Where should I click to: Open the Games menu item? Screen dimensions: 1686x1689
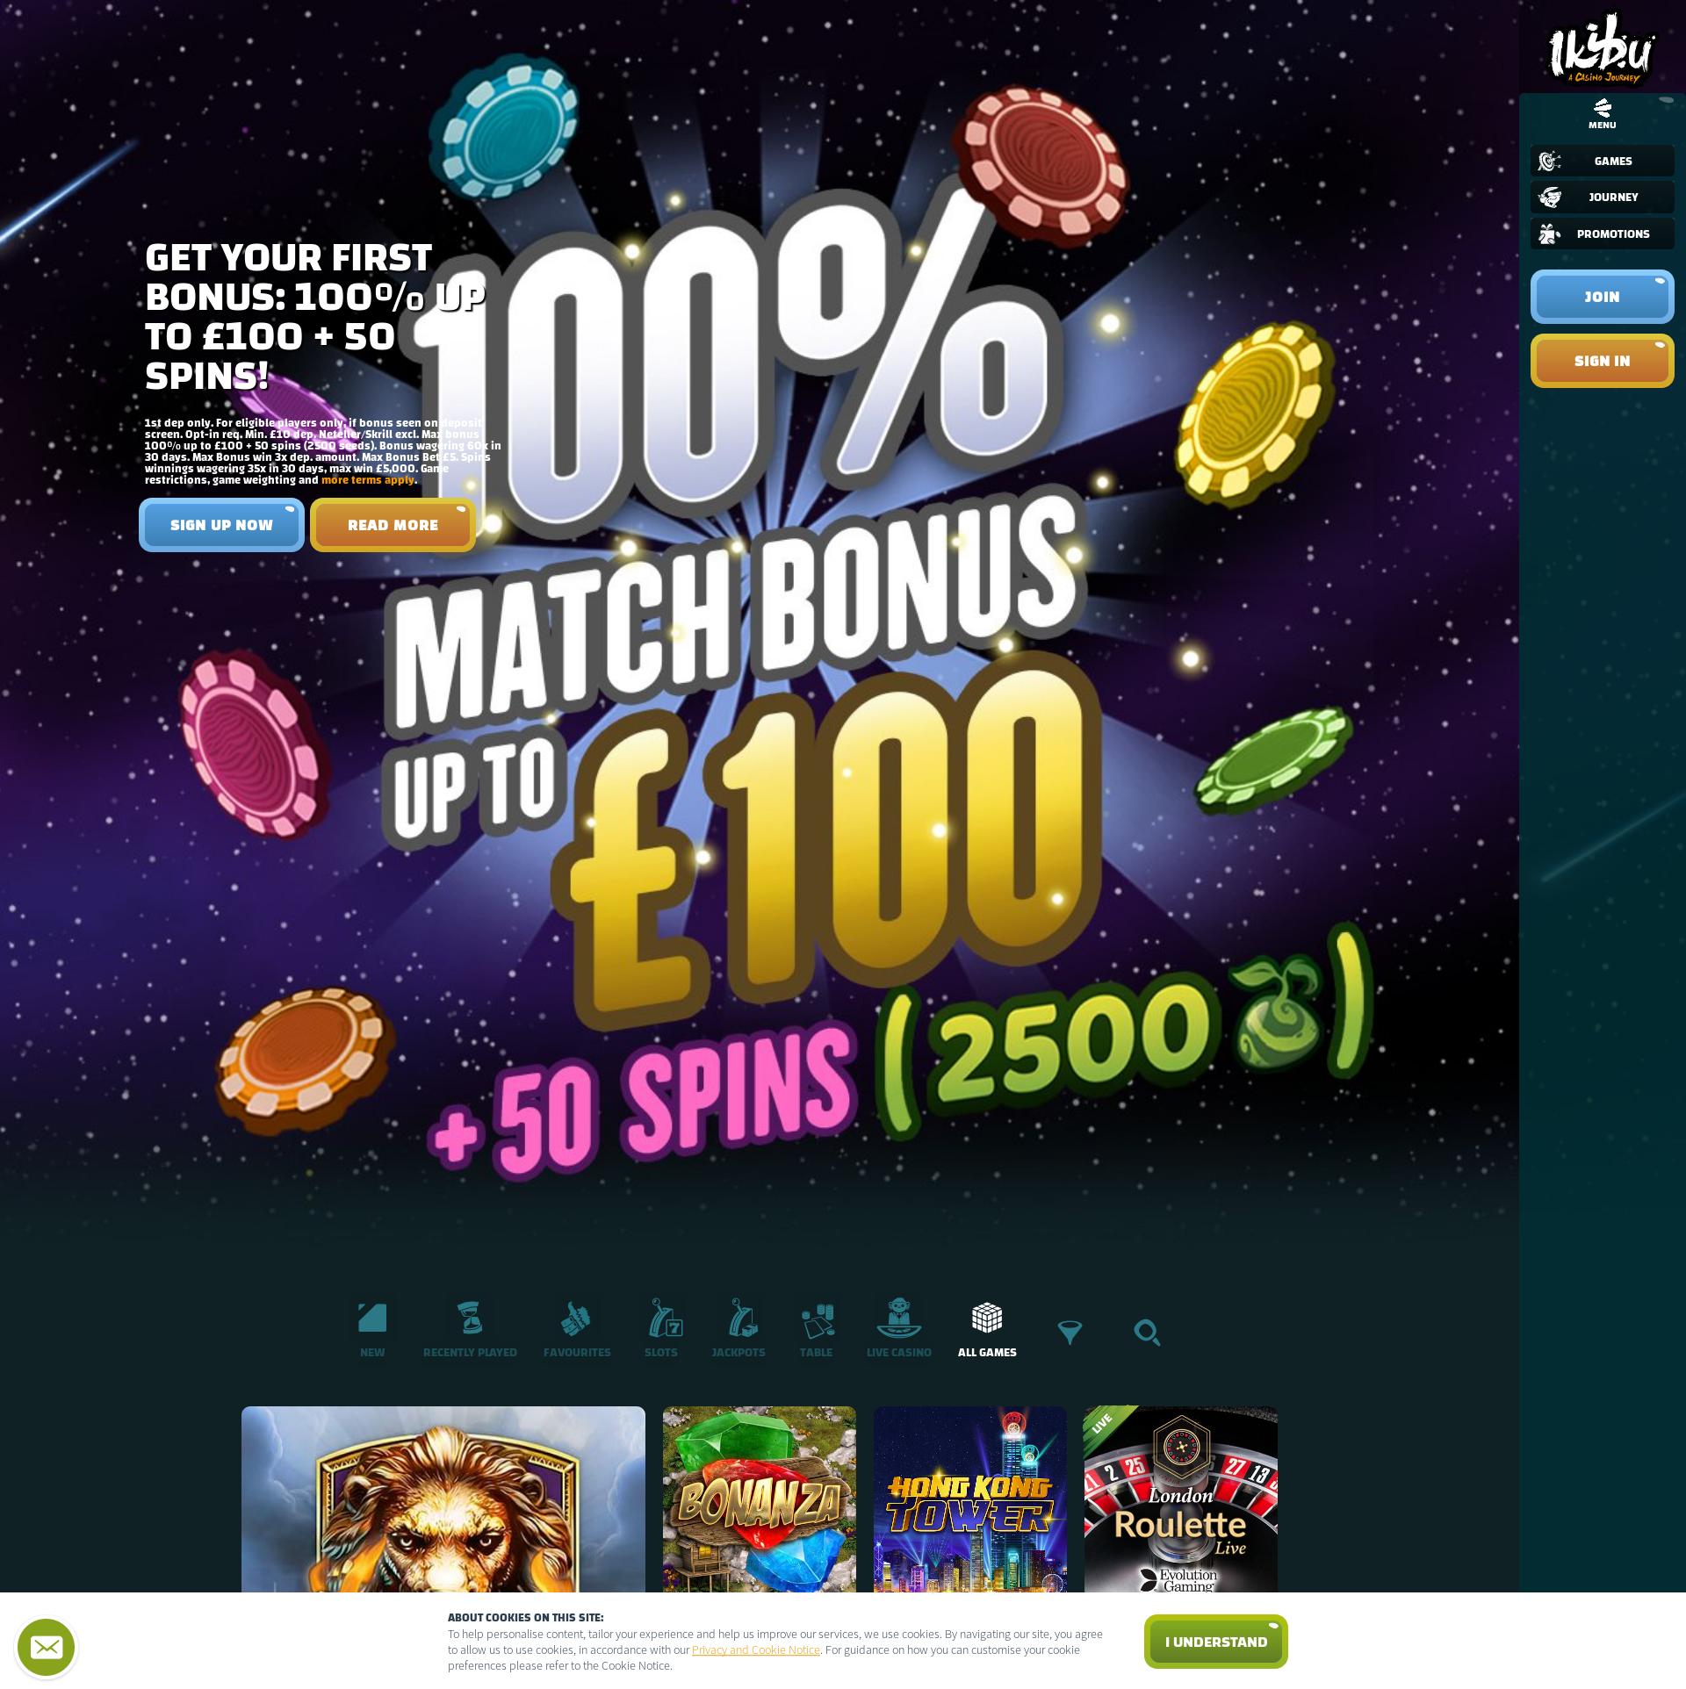point(1602,161)
